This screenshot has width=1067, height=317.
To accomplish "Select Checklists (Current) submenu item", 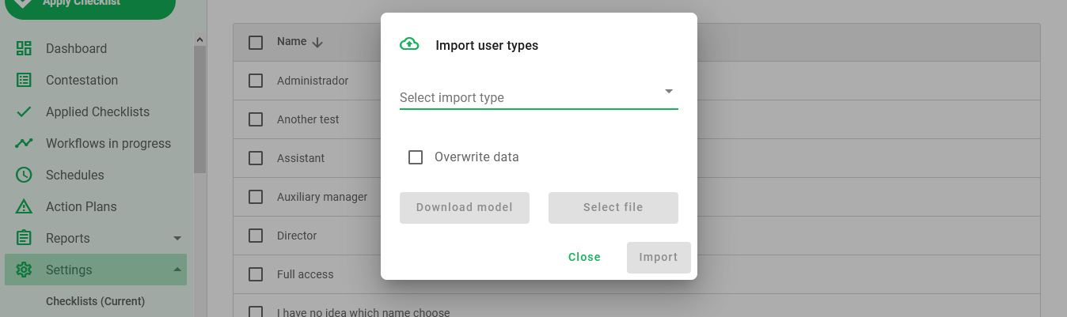I will pos(95,301).
